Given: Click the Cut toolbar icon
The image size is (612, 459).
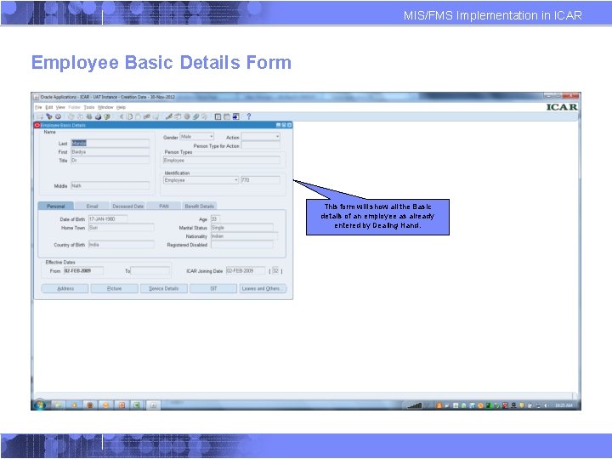Looking at the screenshot, I should click(121, 116).
